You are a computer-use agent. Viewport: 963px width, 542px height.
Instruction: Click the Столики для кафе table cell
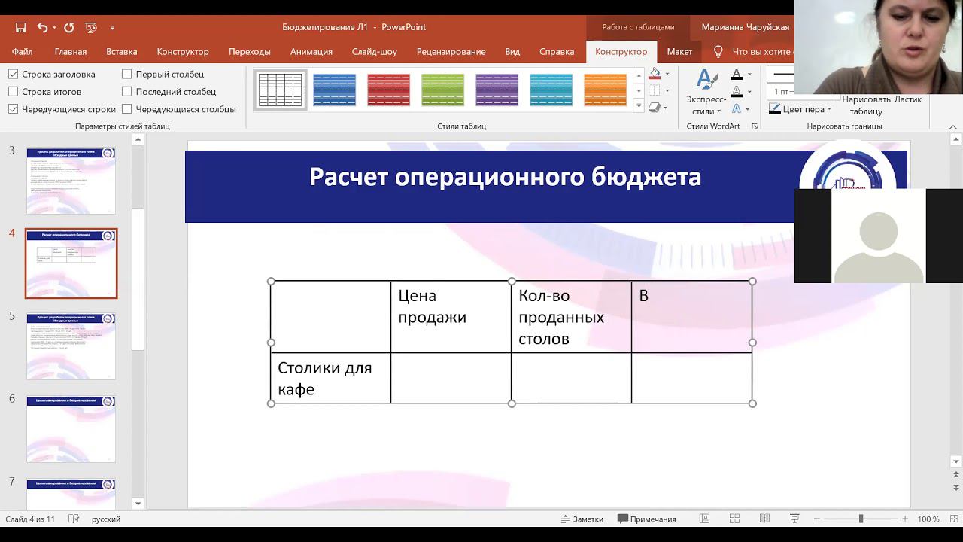(x=330, y=378)
